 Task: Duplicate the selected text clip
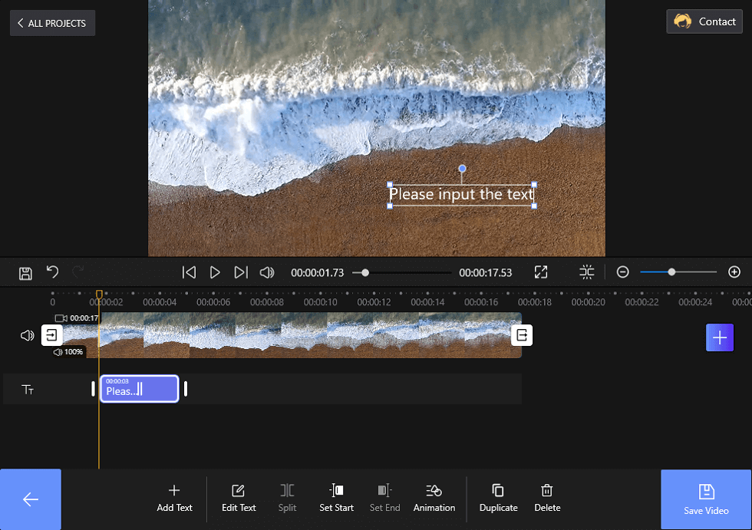(498, 498)
